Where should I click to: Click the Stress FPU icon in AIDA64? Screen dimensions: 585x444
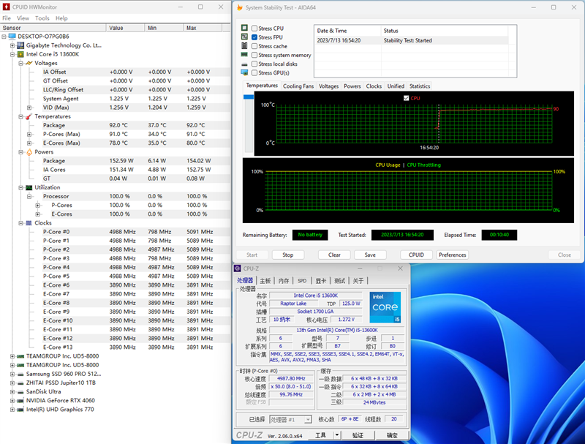point(244,37)
